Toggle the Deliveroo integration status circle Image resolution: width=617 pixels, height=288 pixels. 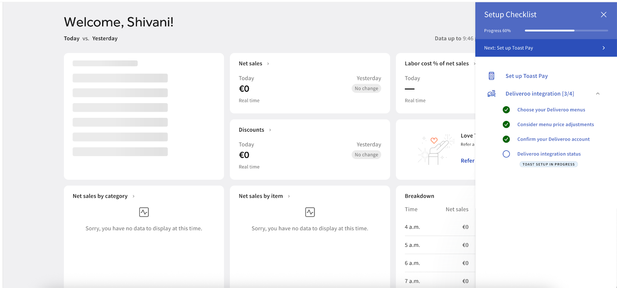[506, 154]
